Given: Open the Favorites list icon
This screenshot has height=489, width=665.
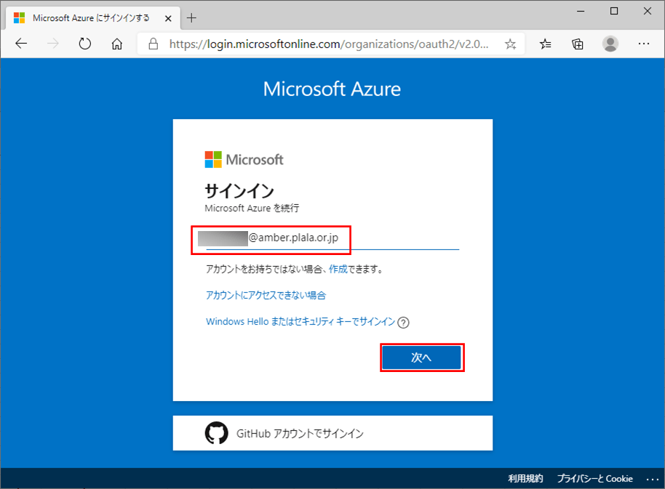Looking at the screenshot, I should pyautogui.click(x=546, y=44).
